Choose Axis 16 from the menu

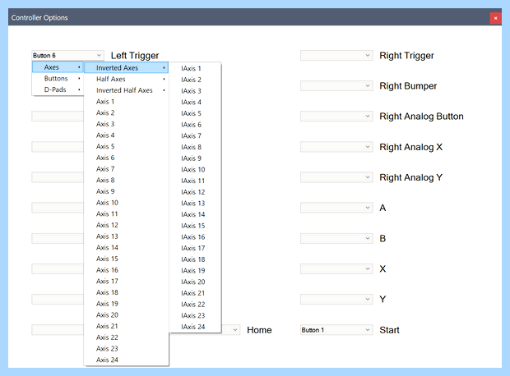pyautogui.click(x=126, y=270)
